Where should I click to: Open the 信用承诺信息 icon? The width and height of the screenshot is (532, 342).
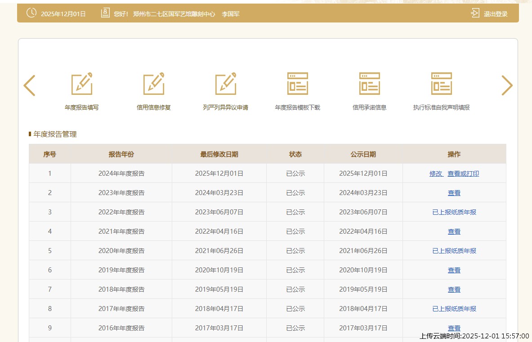[370, 84]
